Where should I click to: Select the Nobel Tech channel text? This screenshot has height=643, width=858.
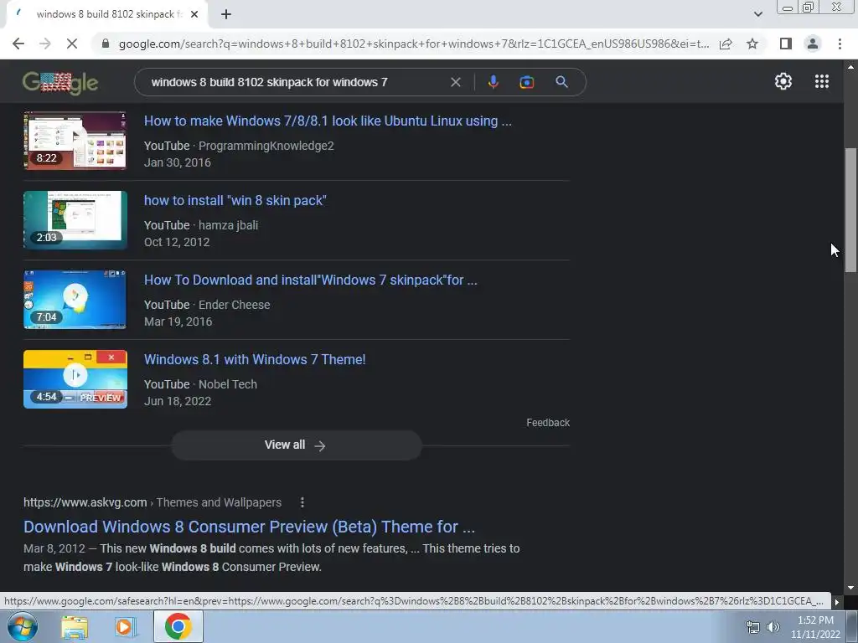point(228,384)
